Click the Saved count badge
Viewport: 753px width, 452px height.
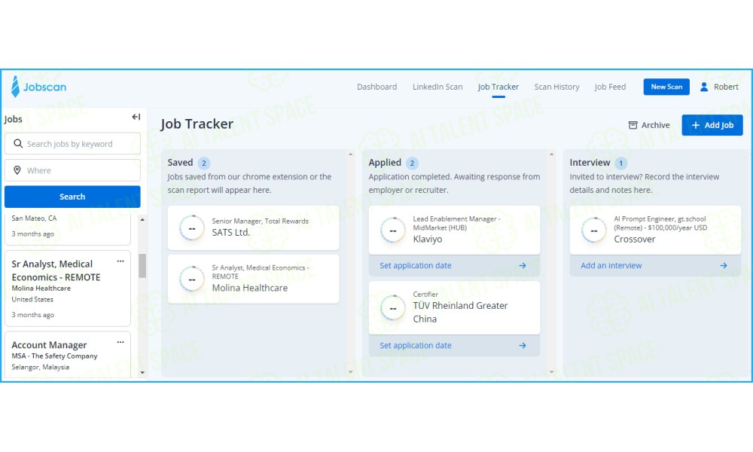tap(203, 163)
